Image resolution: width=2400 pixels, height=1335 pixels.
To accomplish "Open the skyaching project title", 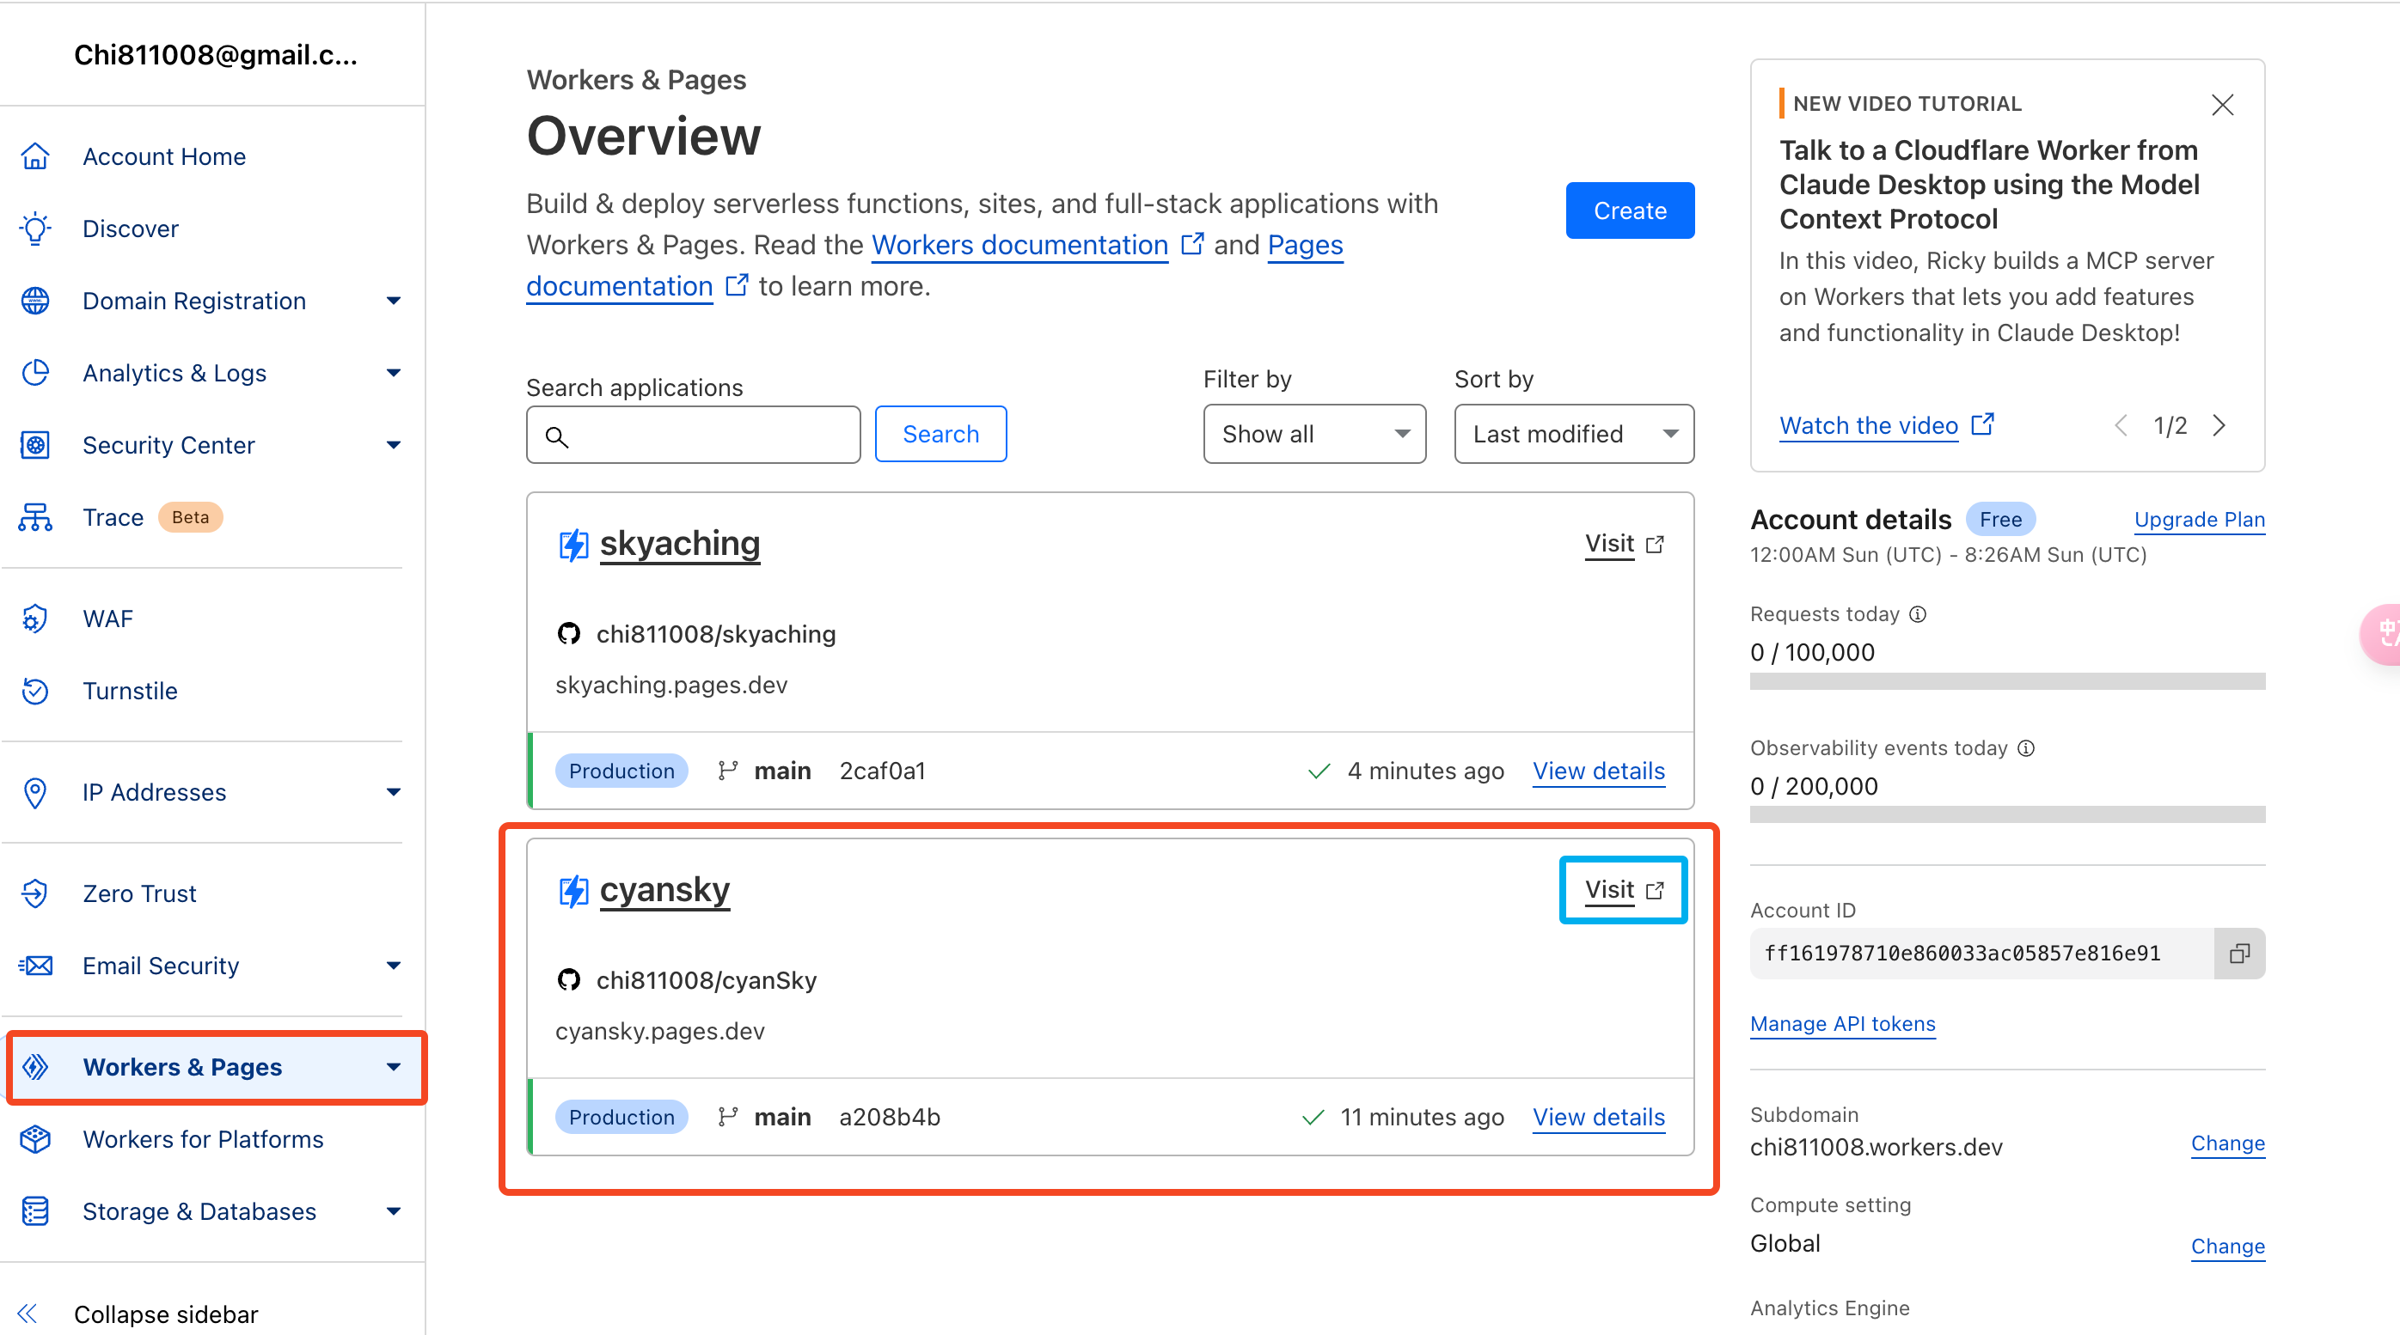I will (680, 543).
